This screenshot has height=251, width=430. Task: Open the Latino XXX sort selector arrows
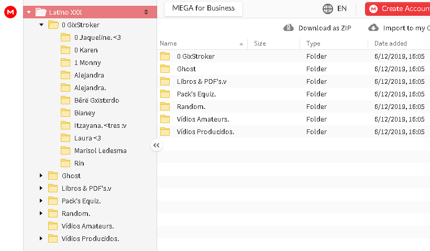[x=146, y=12]
